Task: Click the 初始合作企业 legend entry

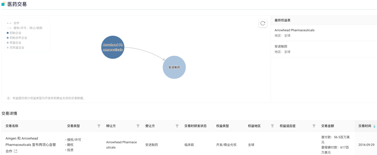Action: tap(17, 38)
